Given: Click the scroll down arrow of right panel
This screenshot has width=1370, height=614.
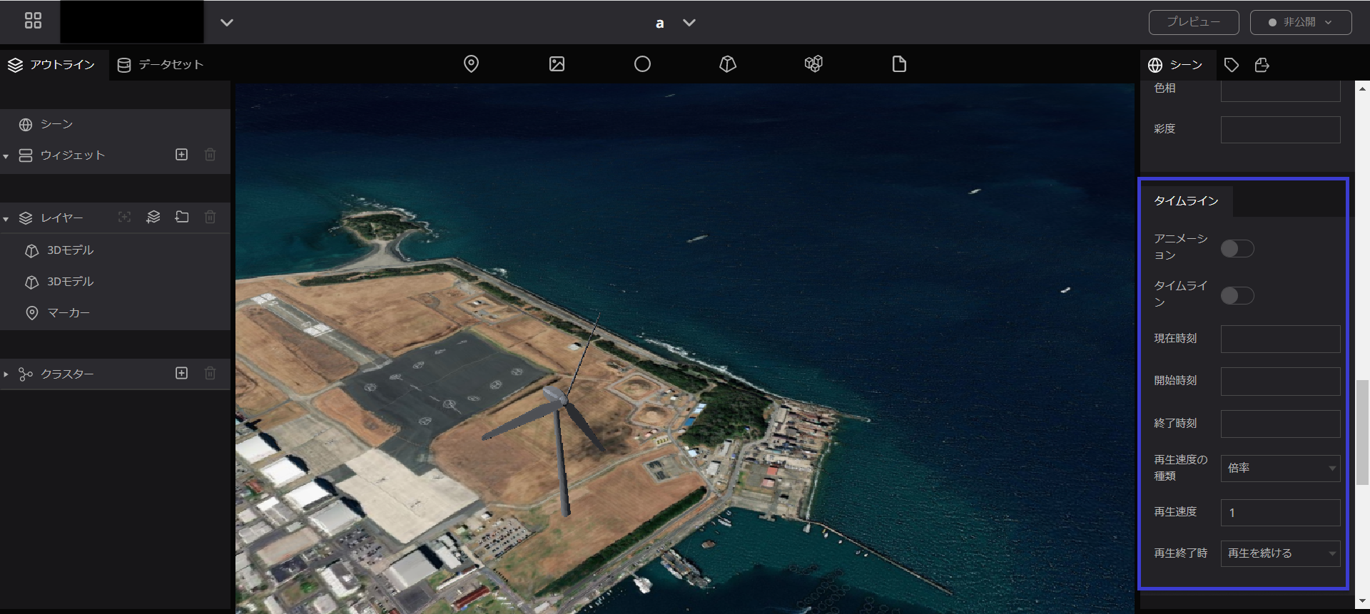Looking at the screenshot, I should 1362,603.
